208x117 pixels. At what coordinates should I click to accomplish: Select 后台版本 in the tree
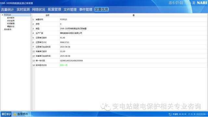[x=8, y=30]
